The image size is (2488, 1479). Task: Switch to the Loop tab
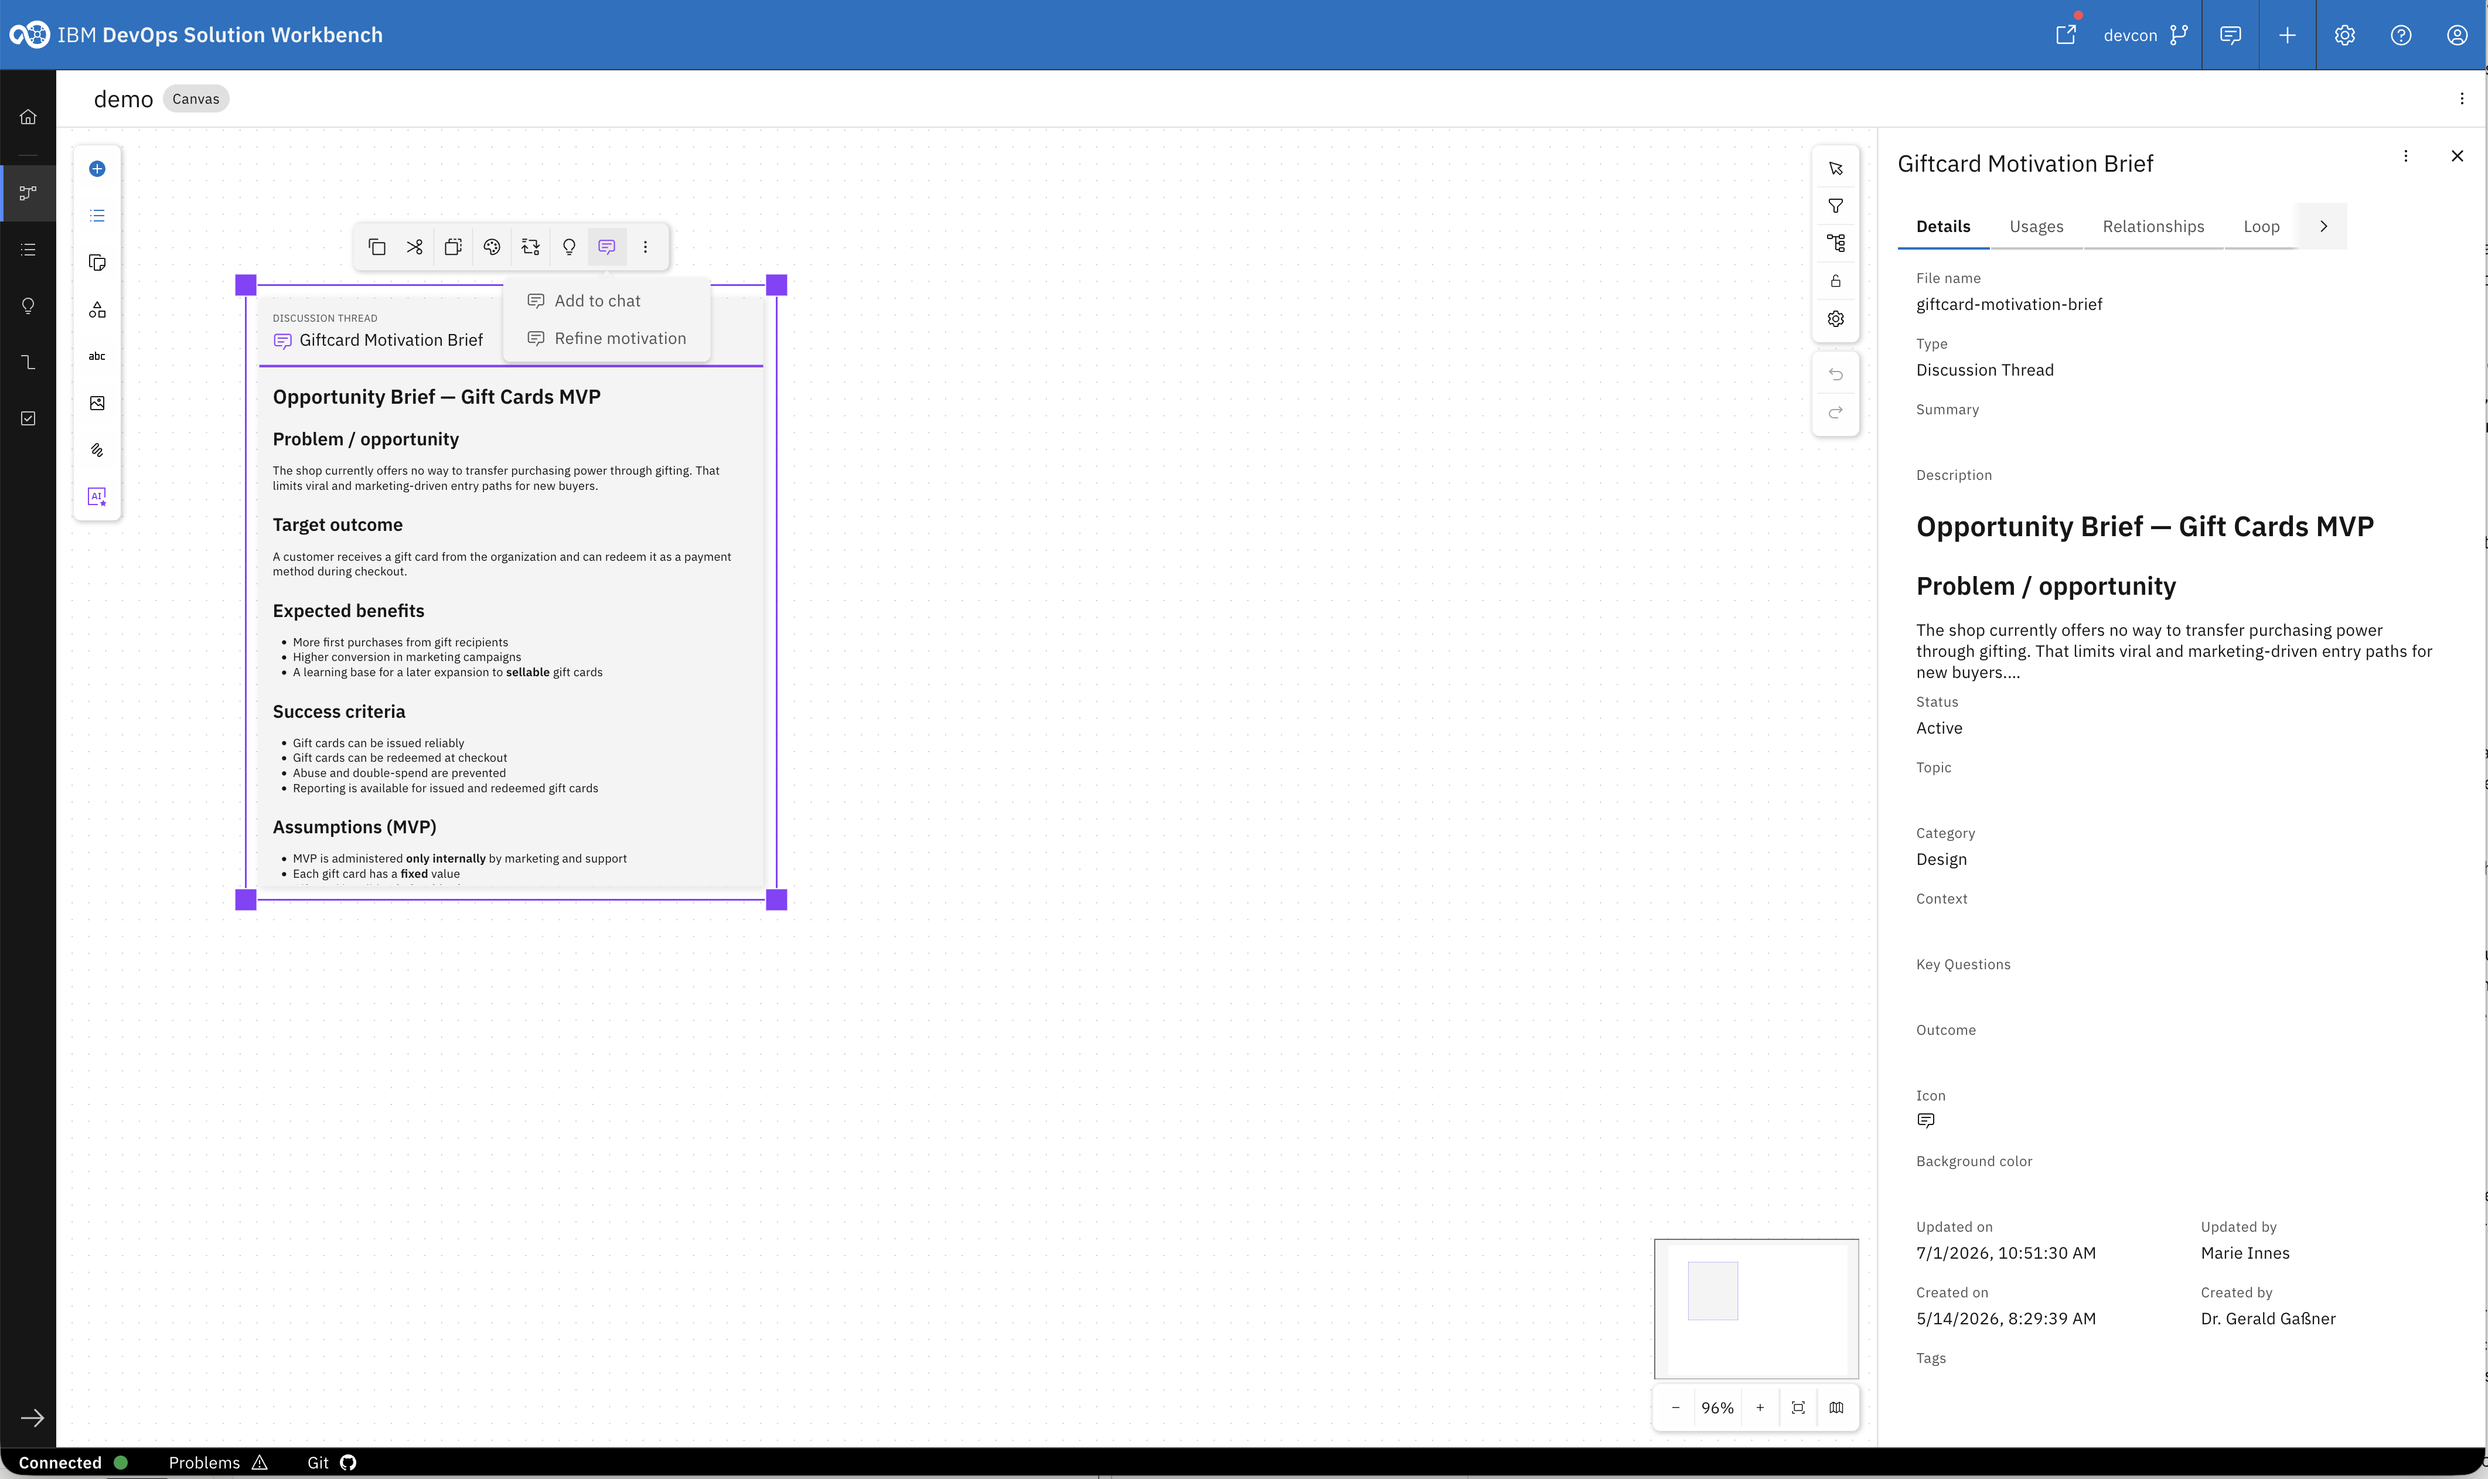pyautogui.click(x=2261, y=226)
